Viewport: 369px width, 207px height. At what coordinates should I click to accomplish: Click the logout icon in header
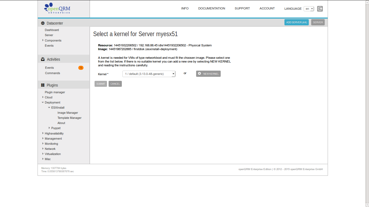click(320, 9)
